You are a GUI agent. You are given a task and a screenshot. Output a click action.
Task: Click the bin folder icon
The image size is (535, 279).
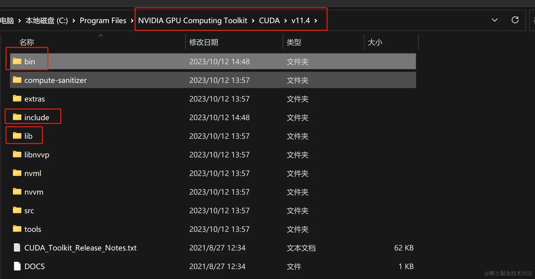click(17, 61)
